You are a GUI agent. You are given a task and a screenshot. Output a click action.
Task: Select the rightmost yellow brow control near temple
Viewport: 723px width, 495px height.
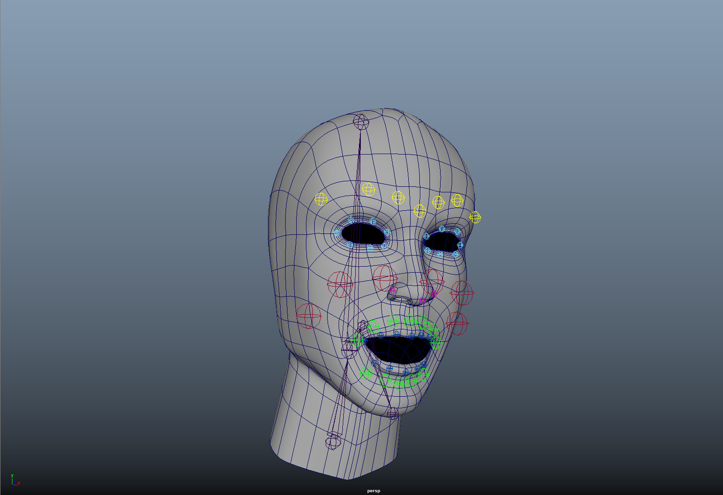tap(476, 217)
